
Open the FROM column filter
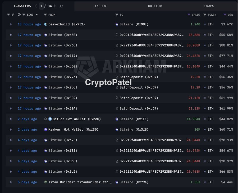[x=45, y=15]
